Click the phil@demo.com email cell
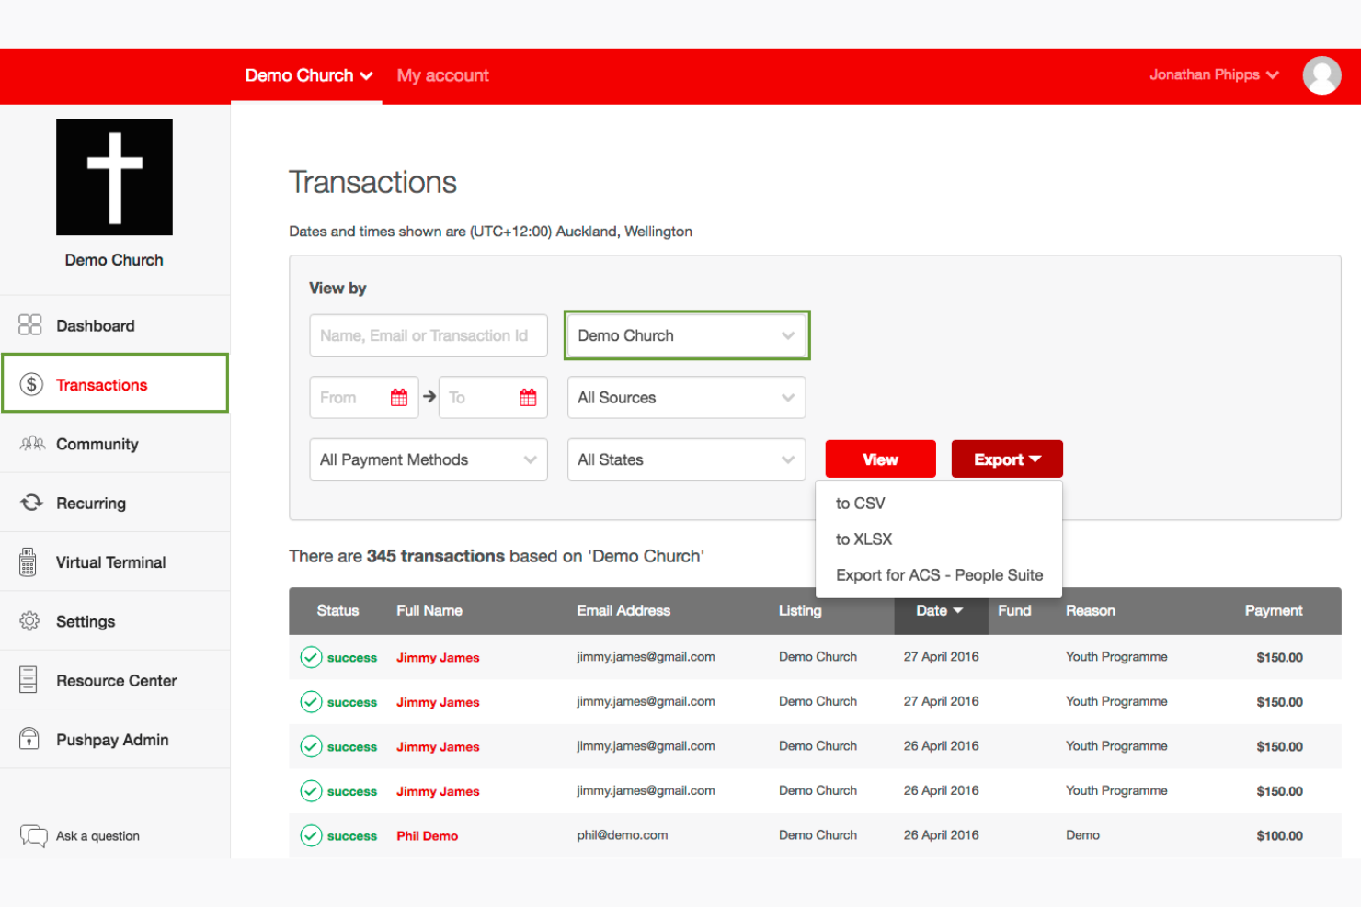Image resolution: width=1361 pixels, height=907 pixels. pyautogui.click(x=623, y=835)
